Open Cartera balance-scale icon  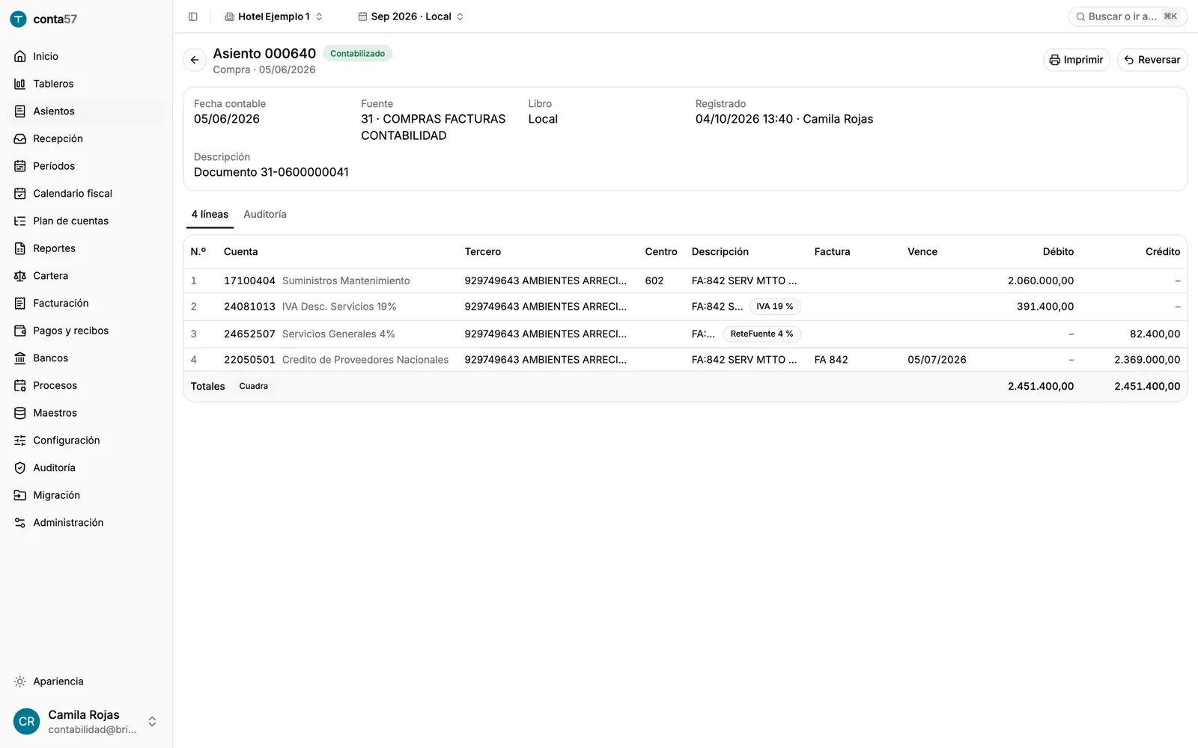click(20, 276)
